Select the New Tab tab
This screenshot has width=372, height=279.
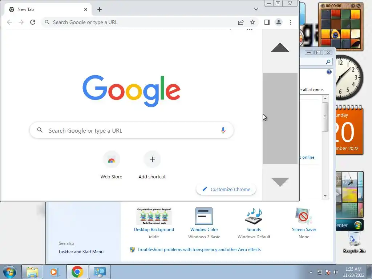48,9
